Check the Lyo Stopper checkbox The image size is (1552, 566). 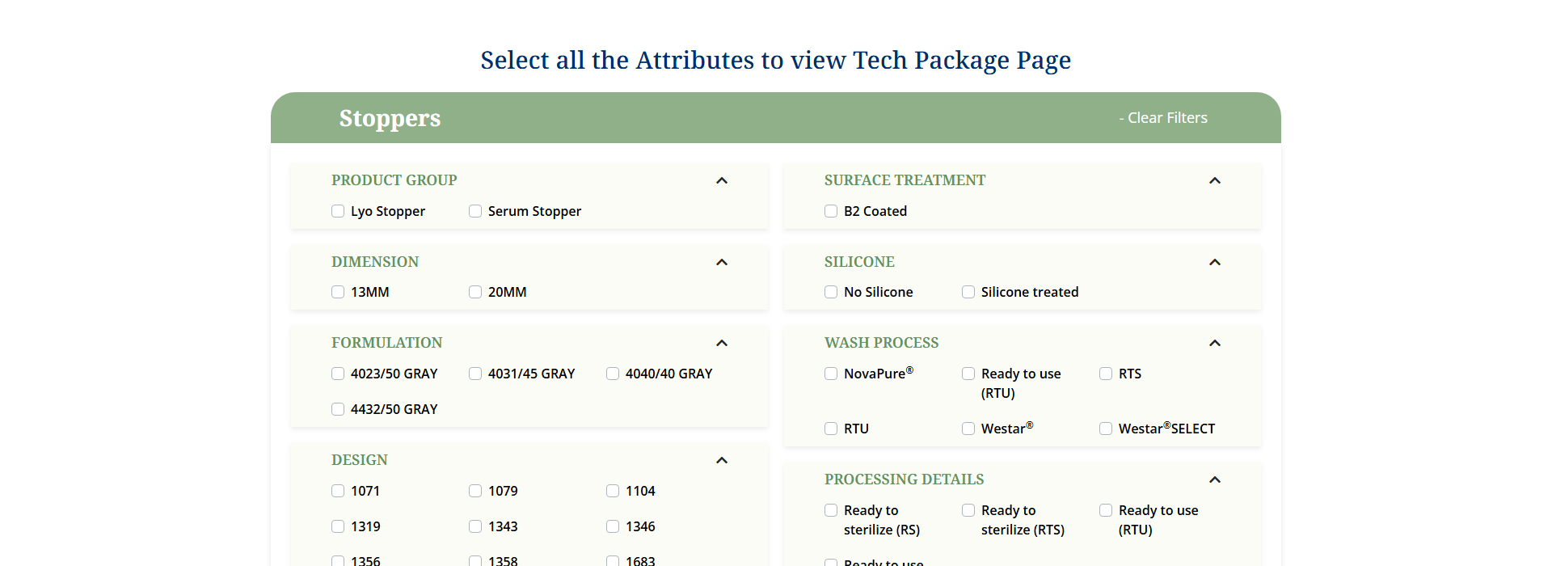coord(338,211)
